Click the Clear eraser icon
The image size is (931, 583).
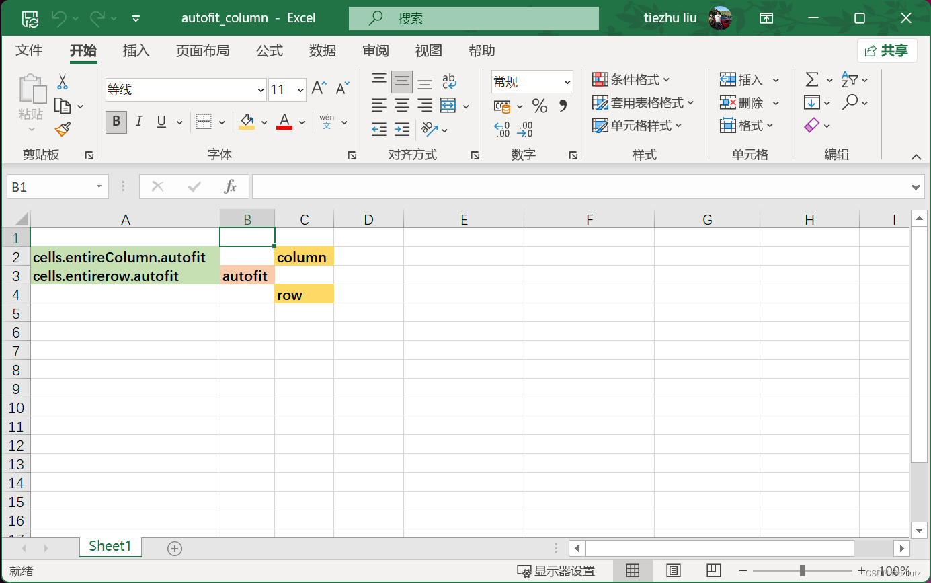click(x=812, y=125)
